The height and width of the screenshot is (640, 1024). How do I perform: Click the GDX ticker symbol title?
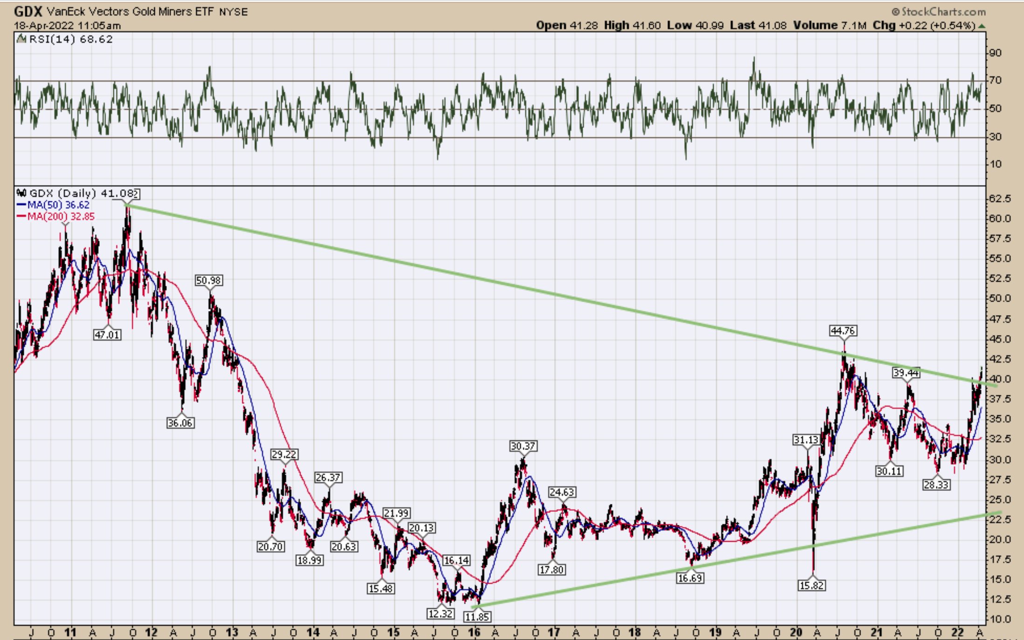click(28, 12)
